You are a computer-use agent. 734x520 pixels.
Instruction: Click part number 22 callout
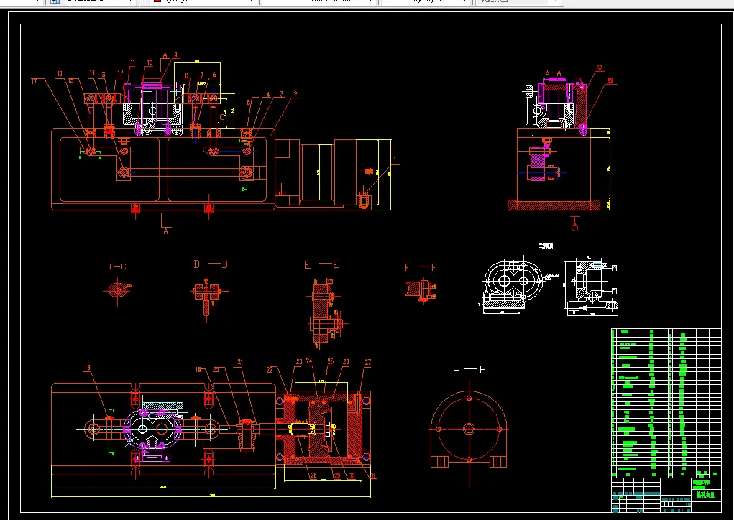pos(269,370)
